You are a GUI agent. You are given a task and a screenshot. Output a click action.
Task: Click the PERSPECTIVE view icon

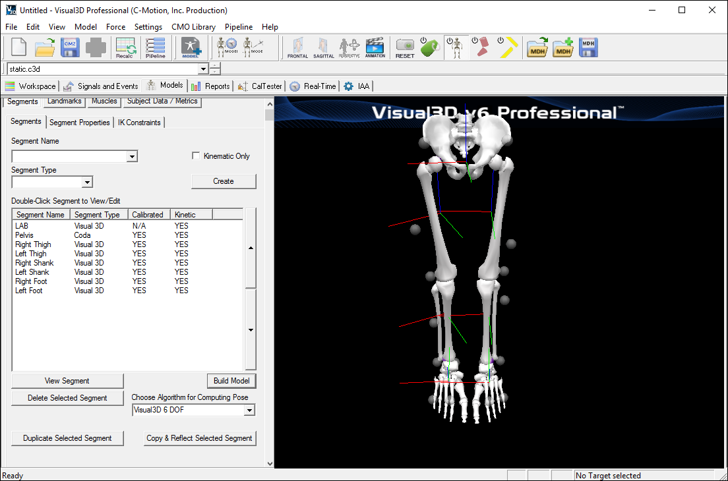[x=349, y=48]
